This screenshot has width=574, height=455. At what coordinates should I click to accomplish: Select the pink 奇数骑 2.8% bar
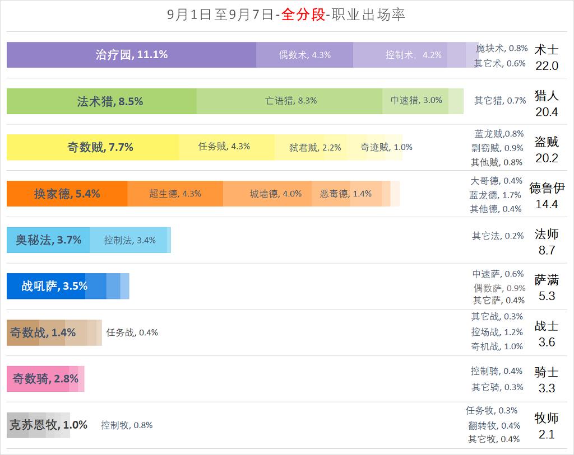coord(38,379)
